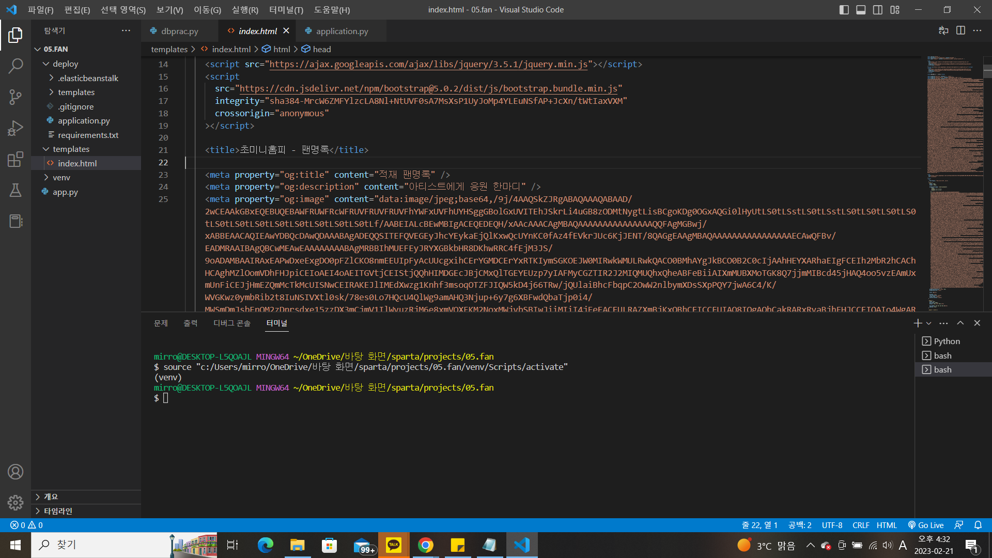Open editor More Actions ellipsis

click(977, 30)
